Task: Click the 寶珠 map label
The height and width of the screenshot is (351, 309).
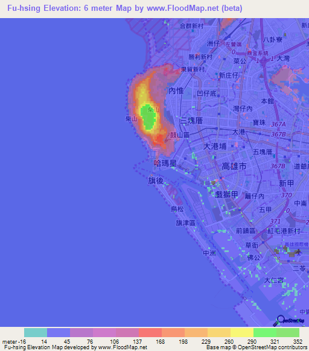Action: click(260, 122)
